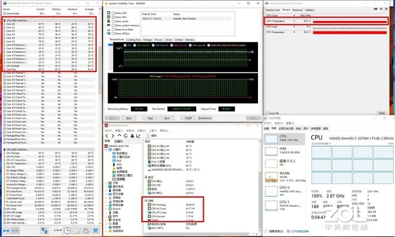The image size is (395, 237).
Task: Collapse 计算机 node in AIDA64 tree
Action: [106, 150]
